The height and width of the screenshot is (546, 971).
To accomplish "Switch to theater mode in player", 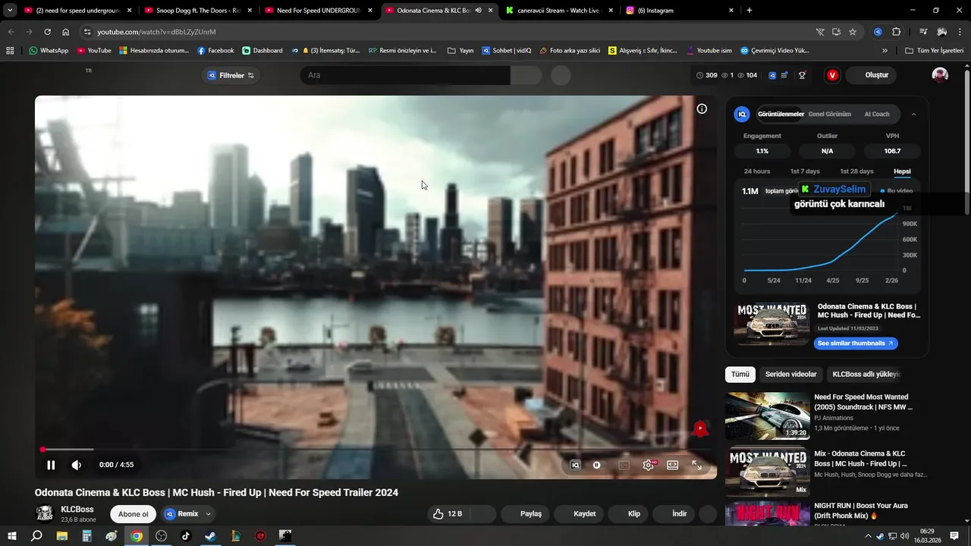I will pos(673,465).
